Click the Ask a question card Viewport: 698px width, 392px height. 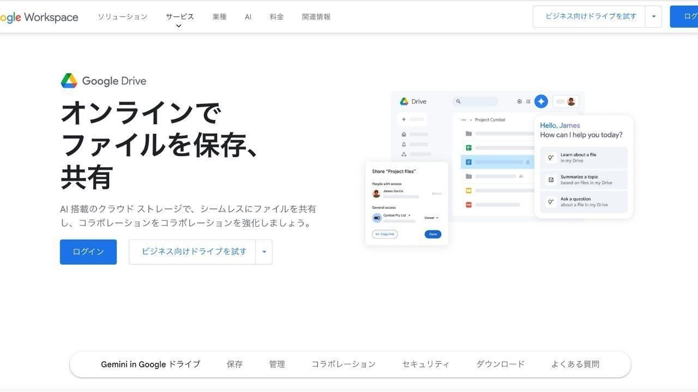coord(584,202)
